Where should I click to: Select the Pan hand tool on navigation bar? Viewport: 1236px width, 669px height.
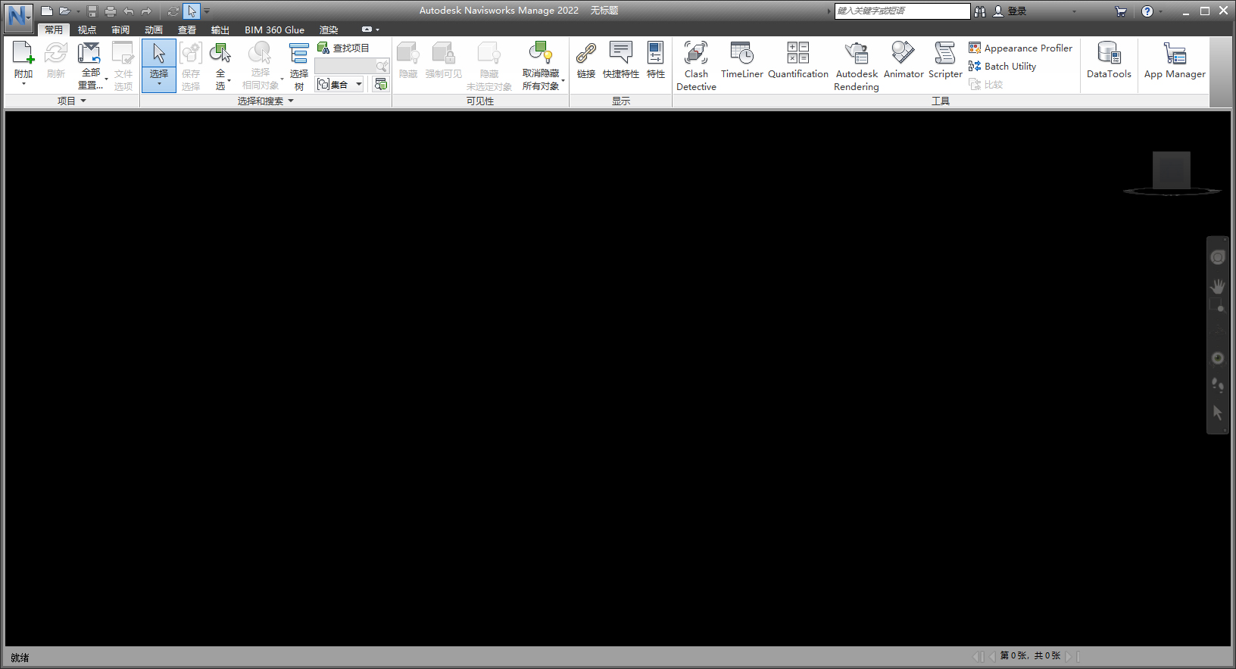pos(1218,286)
